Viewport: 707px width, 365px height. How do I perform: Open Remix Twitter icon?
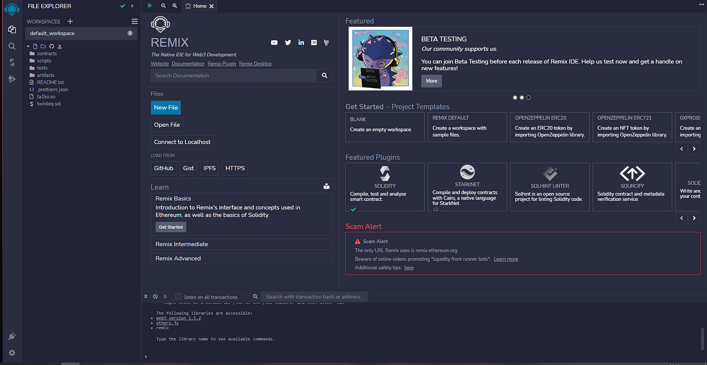pos(288,42)
